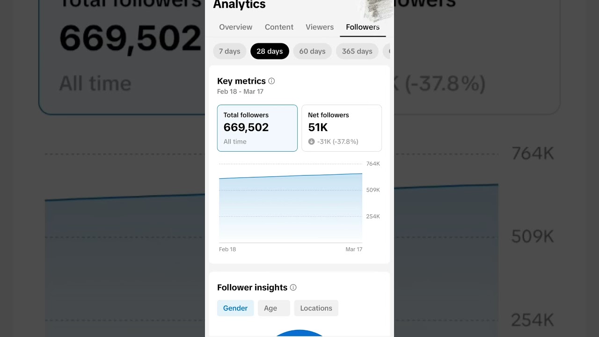Click the partially hidden date range chip
Image resolution: width=599 pixels, height=337 pixels.
pyautogui.click(x=387, y=51)
